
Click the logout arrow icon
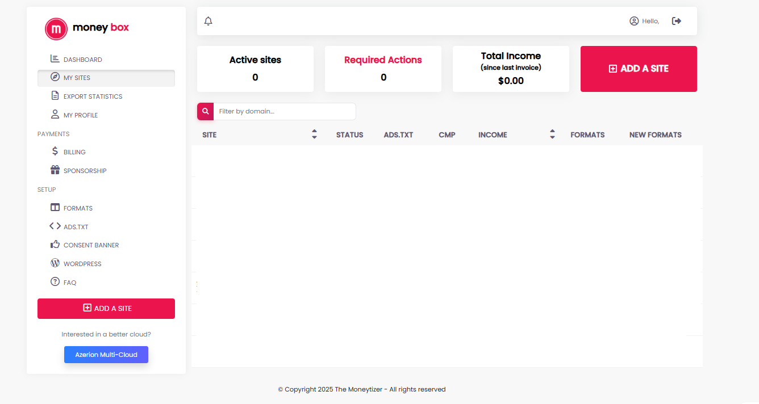point(676,21)
